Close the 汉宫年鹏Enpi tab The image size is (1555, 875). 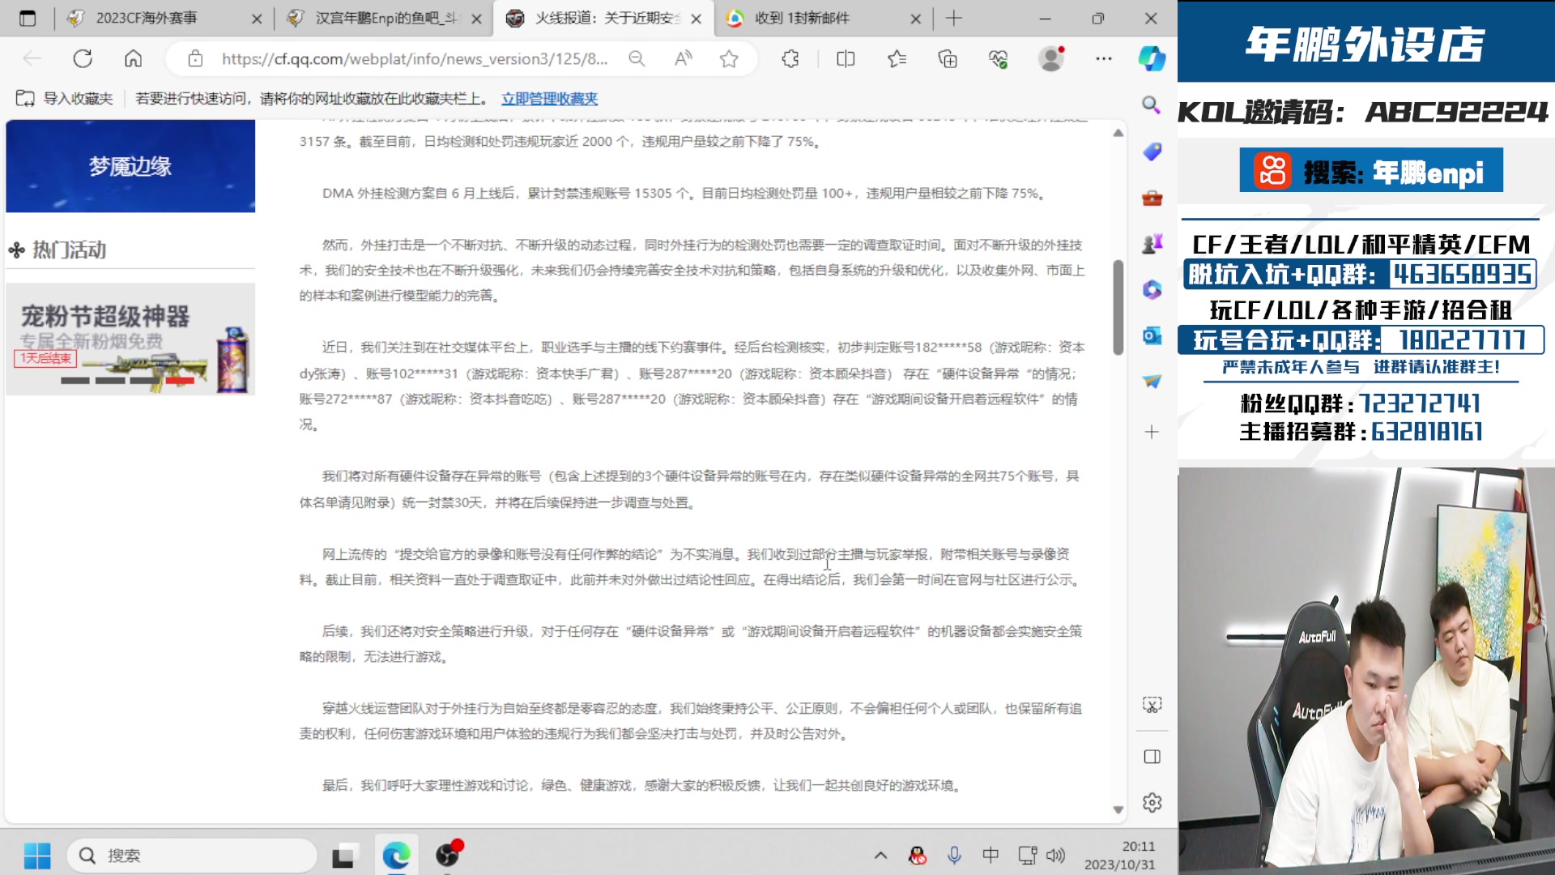tap(476, 19)
